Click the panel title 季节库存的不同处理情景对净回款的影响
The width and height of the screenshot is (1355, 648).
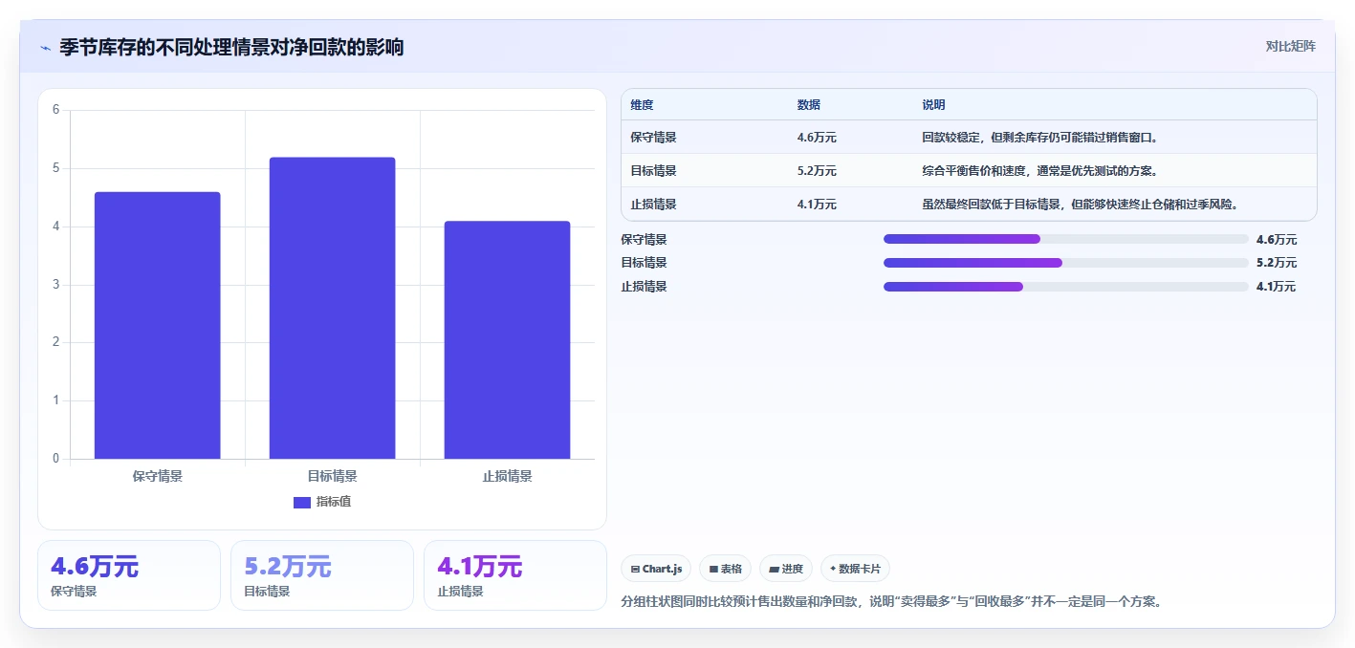tap(231, 48)
